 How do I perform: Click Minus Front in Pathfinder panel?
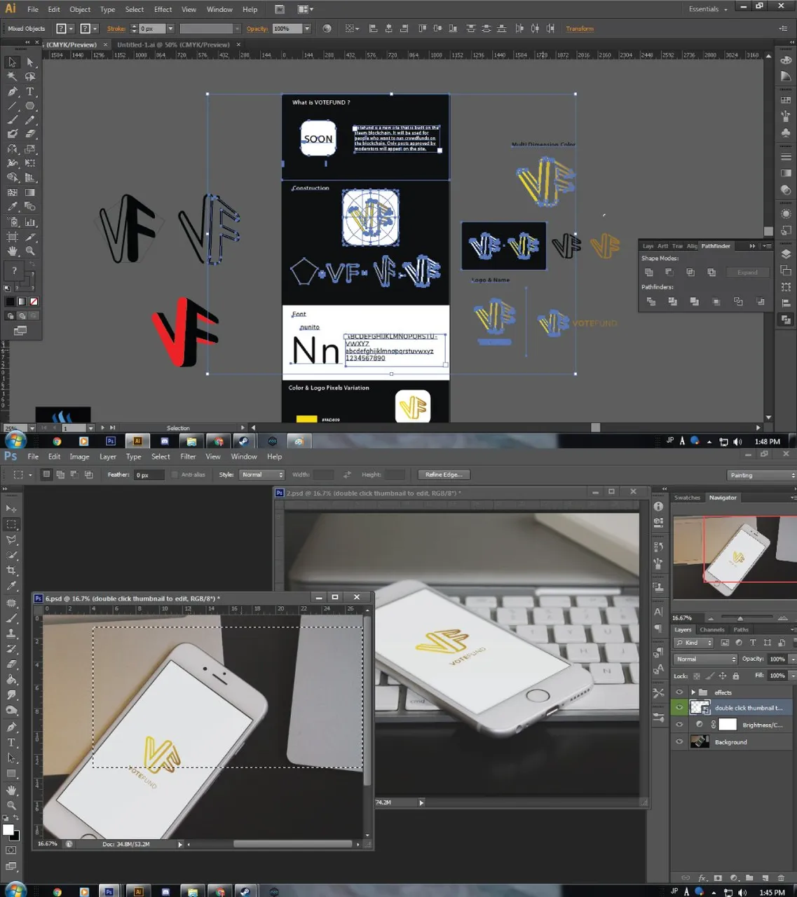(x=669, y=273)
